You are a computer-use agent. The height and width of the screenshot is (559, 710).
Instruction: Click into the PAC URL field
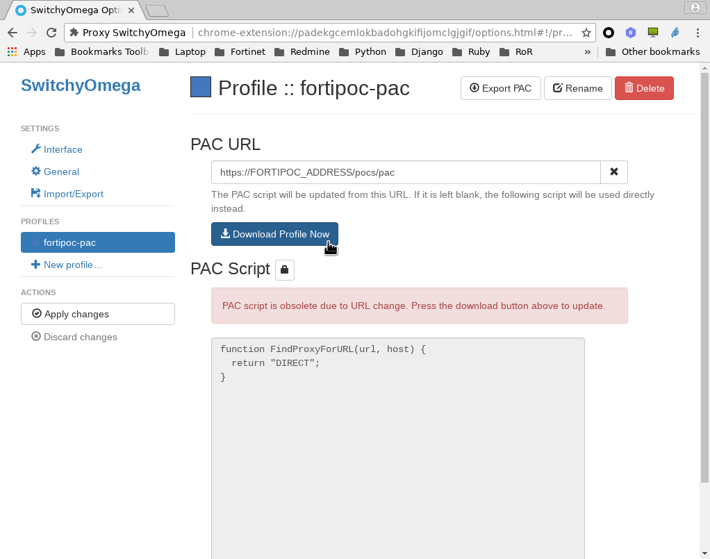pyautogui.click(x=406, y=172)
